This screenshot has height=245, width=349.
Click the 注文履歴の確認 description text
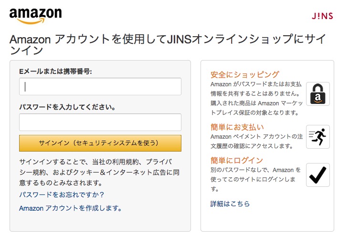click(x=254, y=141)
